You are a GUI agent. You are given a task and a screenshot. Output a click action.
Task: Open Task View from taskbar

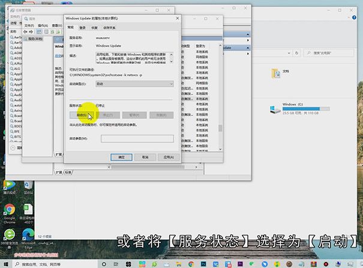[x=116, y=264]
